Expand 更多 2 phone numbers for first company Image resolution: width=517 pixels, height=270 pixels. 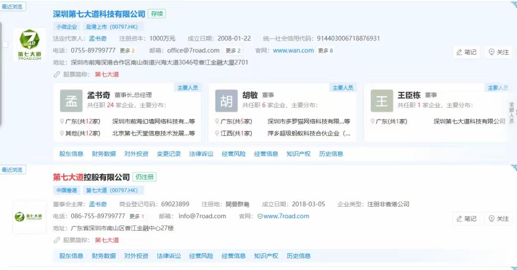point(127,51)
